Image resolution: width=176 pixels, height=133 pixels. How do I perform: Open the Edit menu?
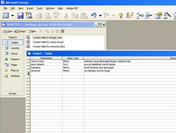pos(13,8)
